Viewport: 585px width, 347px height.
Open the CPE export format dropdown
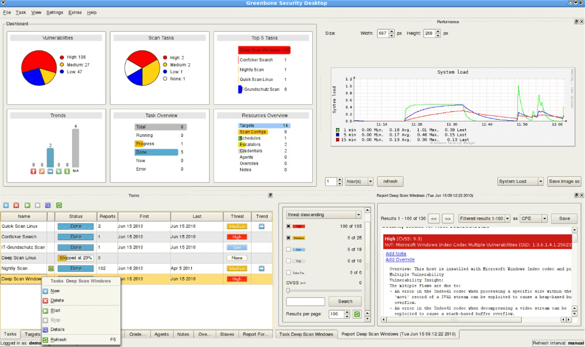coord(533,219)
